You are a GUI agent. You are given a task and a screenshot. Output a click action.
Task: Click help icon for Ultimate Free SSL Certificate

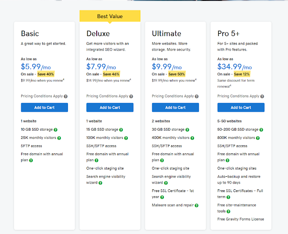(162, 197)
